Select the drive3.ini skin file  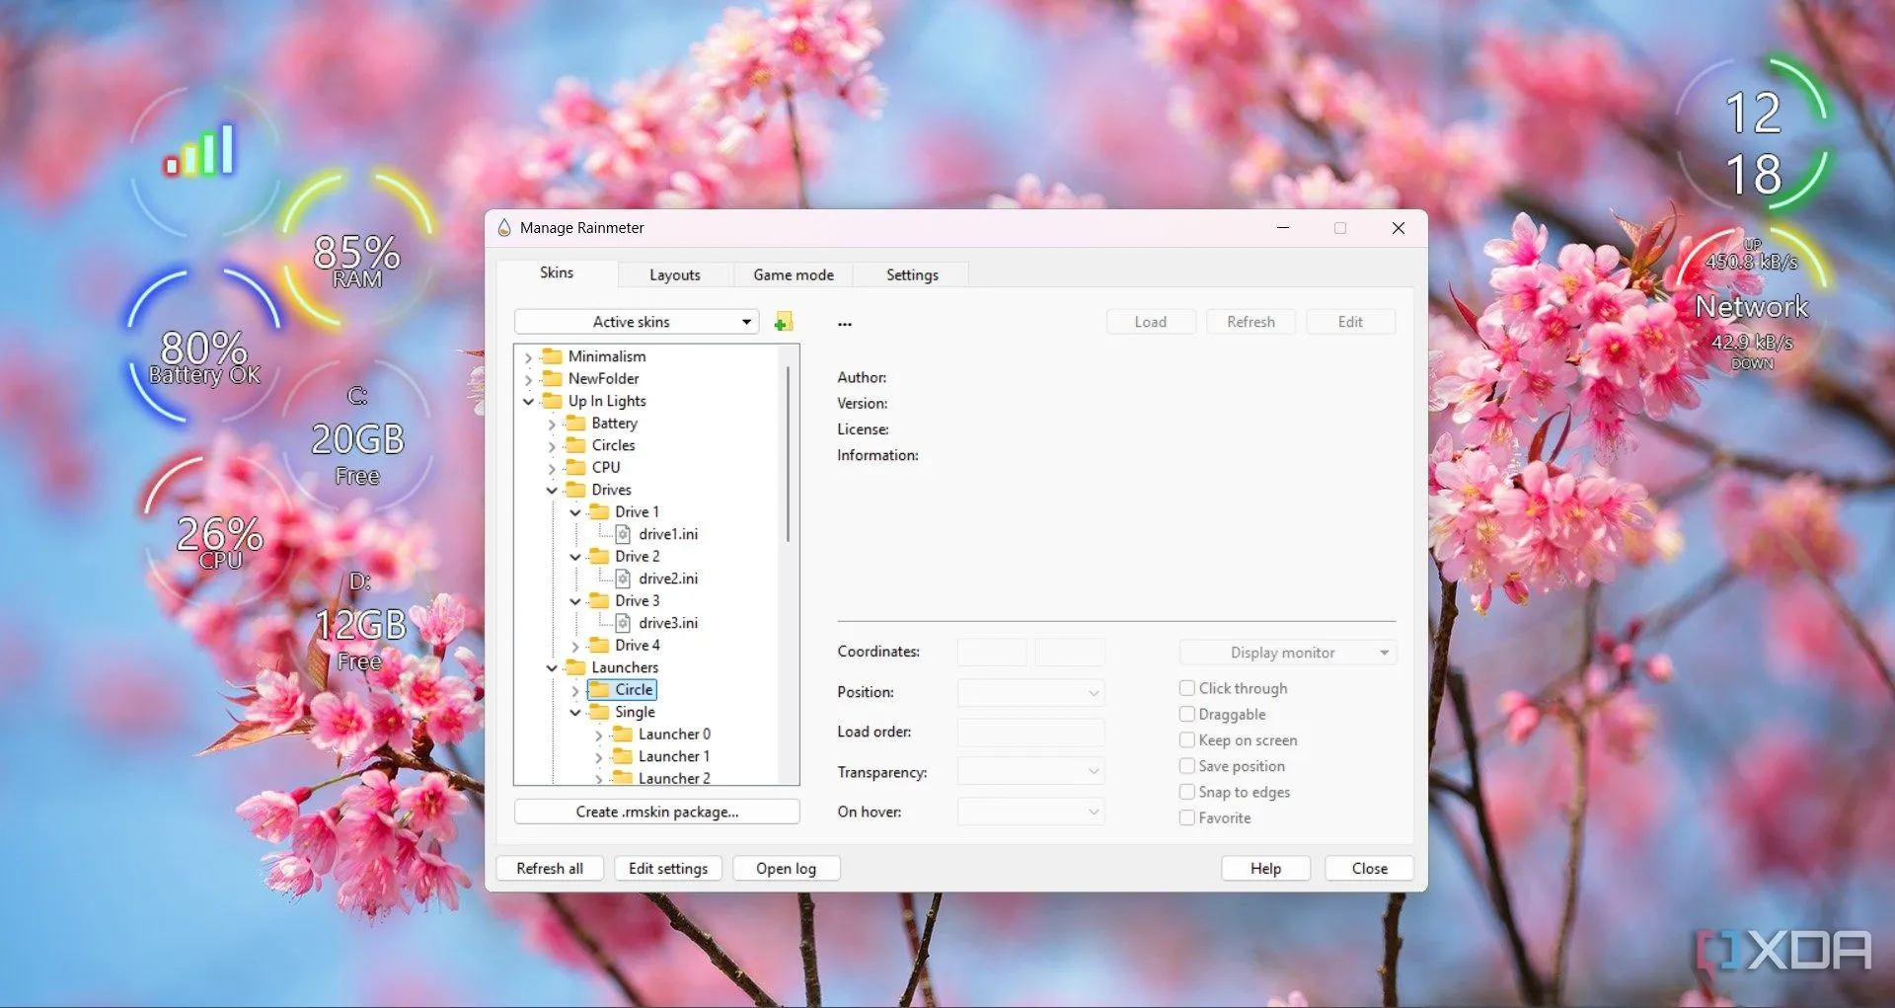[x=667, y=623]
